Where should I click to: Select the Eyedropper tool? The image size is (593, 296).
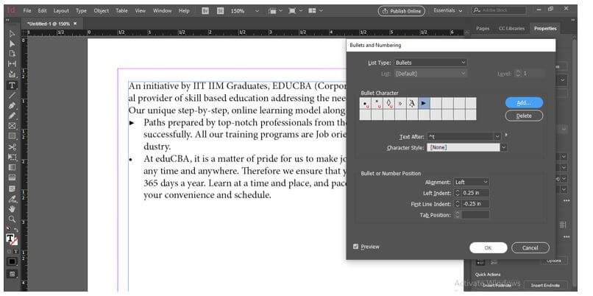pyautogui.click(x=12, y=199)
